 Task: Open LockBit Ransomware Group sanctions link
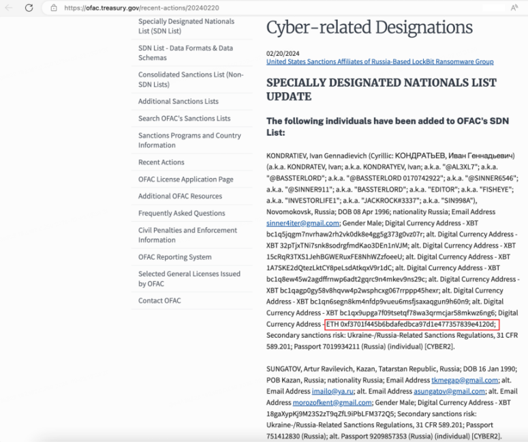coord(380,61)
